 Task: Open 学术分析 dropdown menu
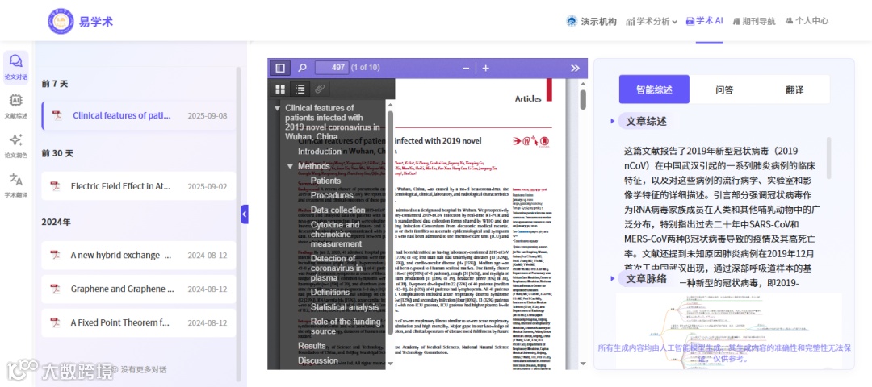pyautogui.click(x=652, y=21)
